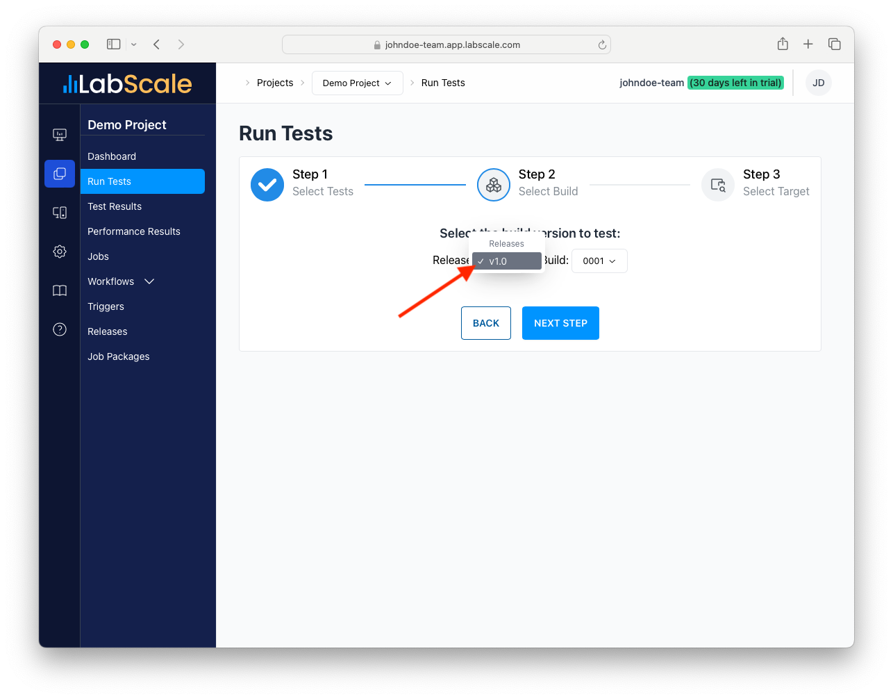Open the JD user avatar
This screenshot has height=699, width=893.
[x=819, y=83]
